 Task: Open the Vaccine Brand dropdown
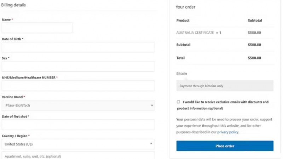tap(78, 105)
